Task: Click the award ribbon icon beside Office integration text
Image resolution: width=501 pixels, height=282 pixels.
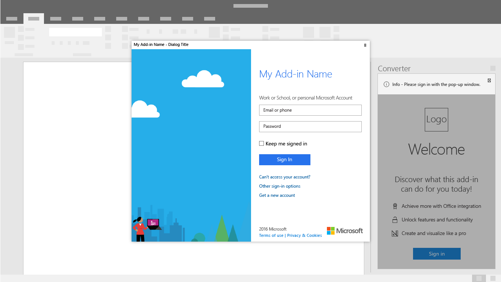Action: pyautogui.click(x=395, y=206)
